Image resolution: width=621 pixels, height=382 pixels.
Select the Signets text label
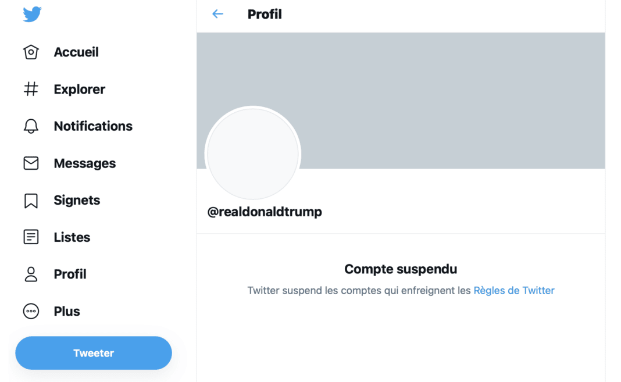click(x=77, y=201)
